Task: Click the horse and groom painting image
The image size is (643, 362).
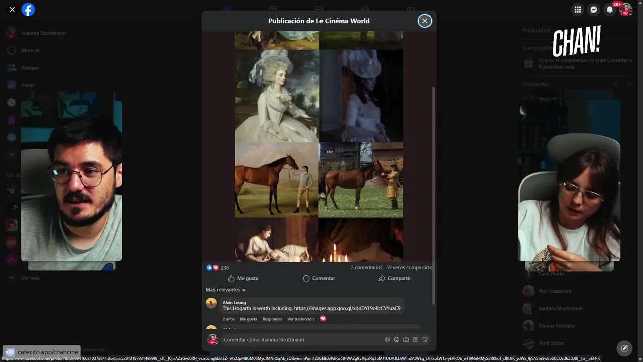Action: 277,179
